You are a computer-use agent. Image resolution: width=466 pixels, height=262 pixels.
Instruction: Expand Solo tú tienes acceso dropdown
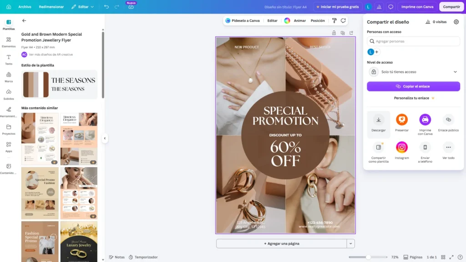pos(413,72)
